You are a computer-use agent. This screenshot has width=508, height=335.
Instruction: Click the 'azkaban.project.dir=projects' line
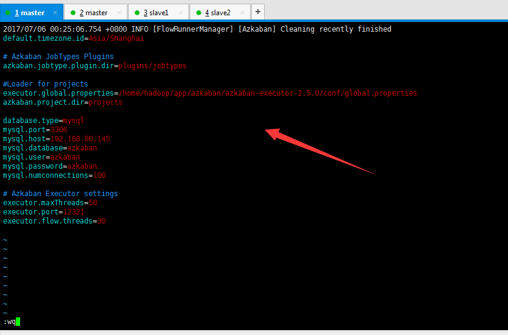(63, 102)
